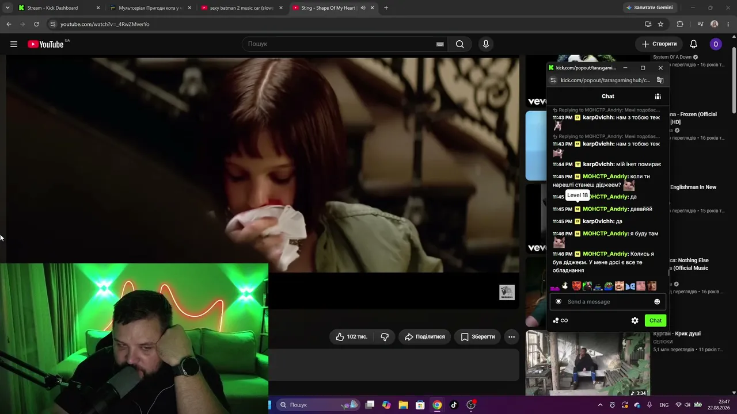Send message with the green Chat button
The image size is (737, 414).
655,321
